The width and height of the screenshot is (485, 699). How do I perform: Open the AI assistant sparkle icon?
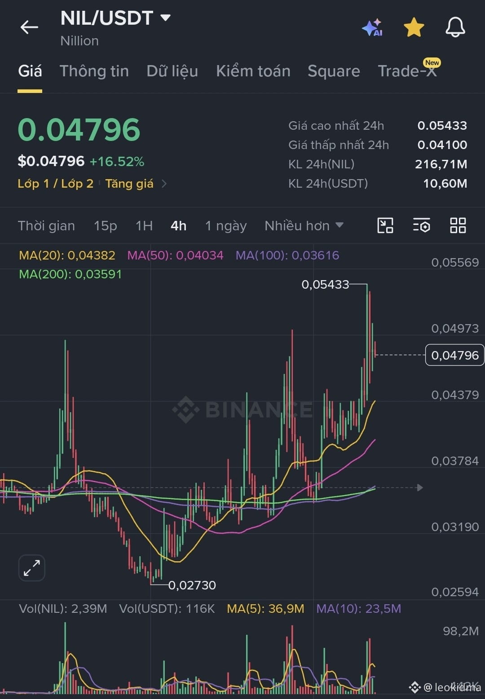point(372,27)
